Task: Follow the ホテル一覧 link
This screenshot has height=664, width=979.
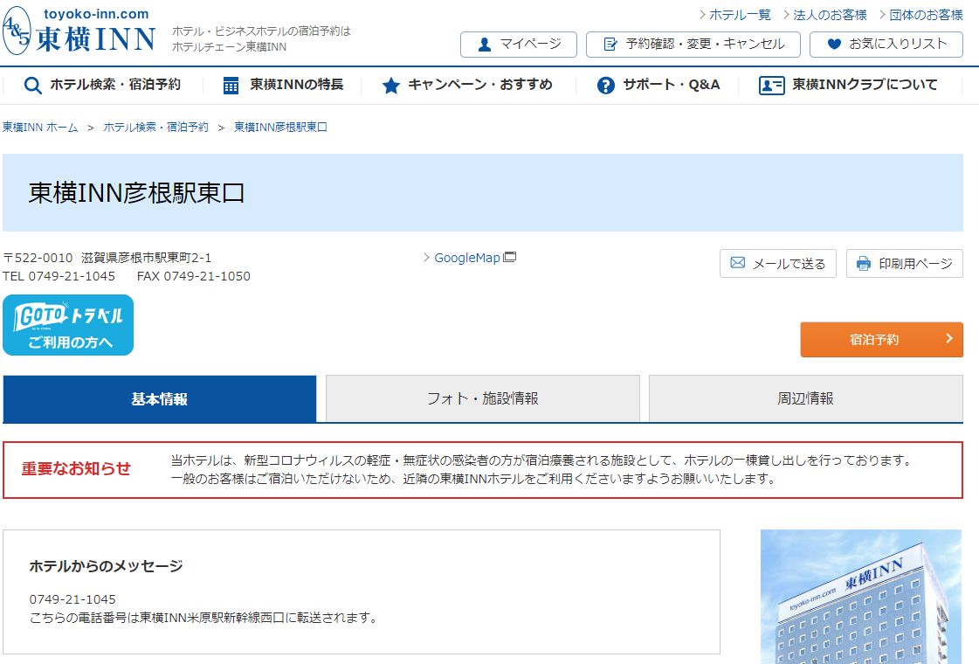Action: (x=740, y=15)
